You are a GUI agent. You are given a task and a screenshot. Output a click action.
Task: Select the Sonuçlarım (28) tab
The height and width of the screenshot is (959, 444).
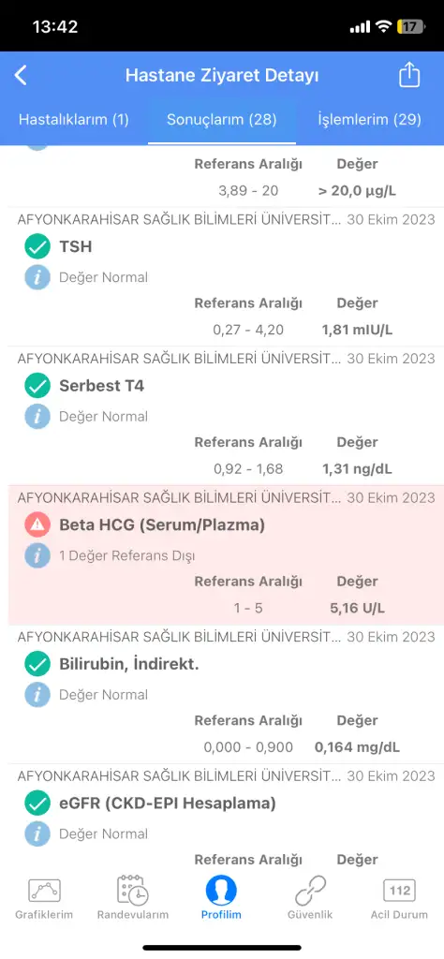[x=222, y=119]
